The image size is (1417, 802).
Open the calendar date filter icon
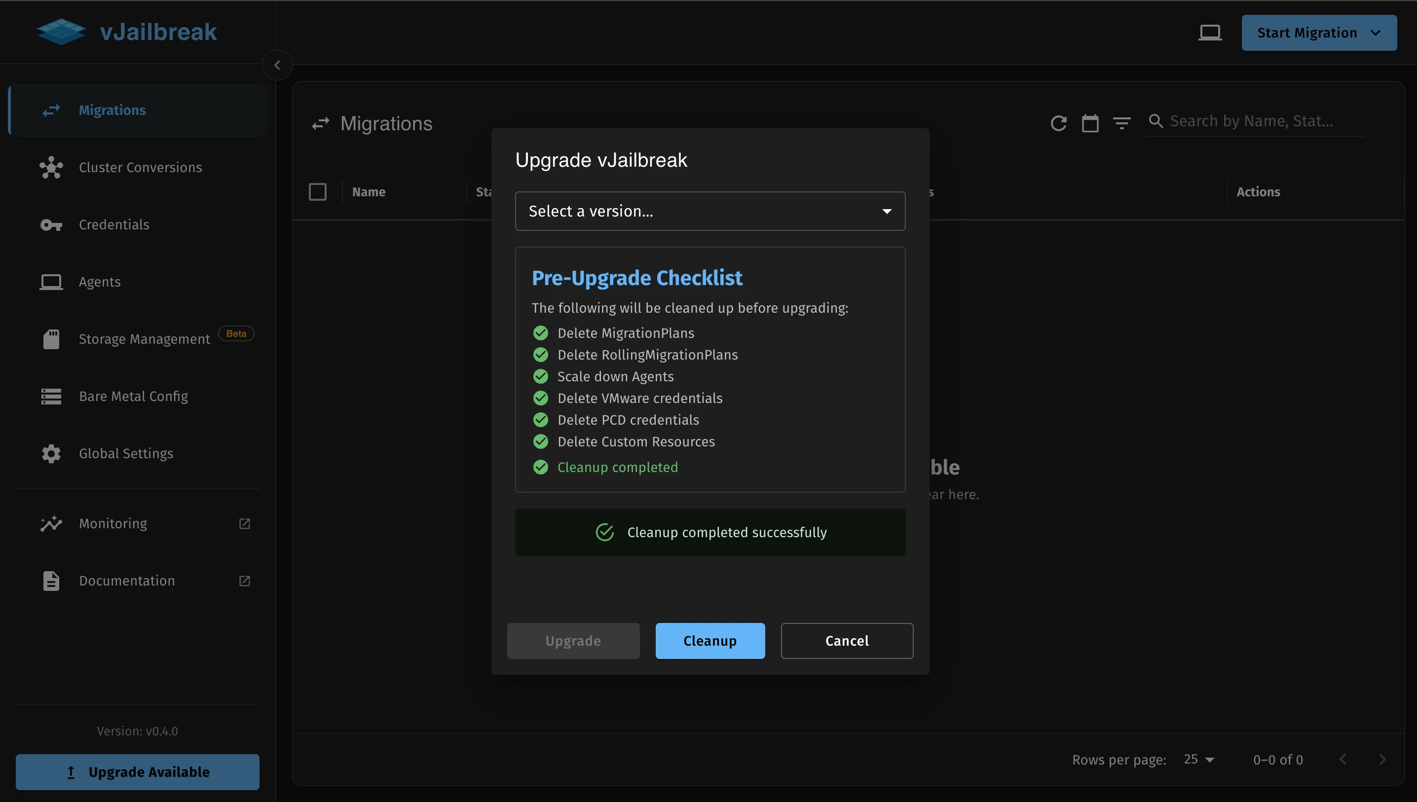(1090, 123)
